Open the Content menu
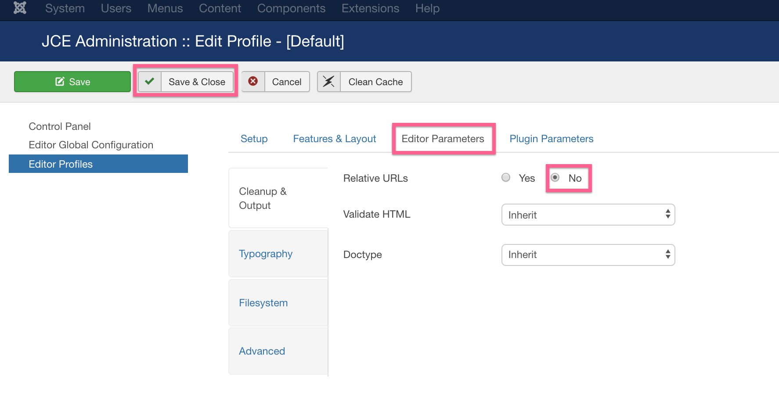 pos(220,8)
